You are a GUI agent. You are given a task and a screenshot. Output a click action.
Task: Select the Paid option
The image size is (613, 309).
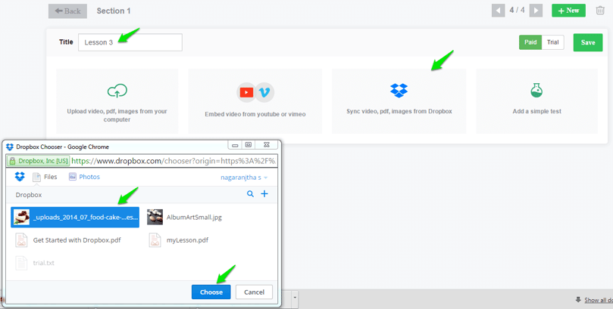(x=530, y=42)
